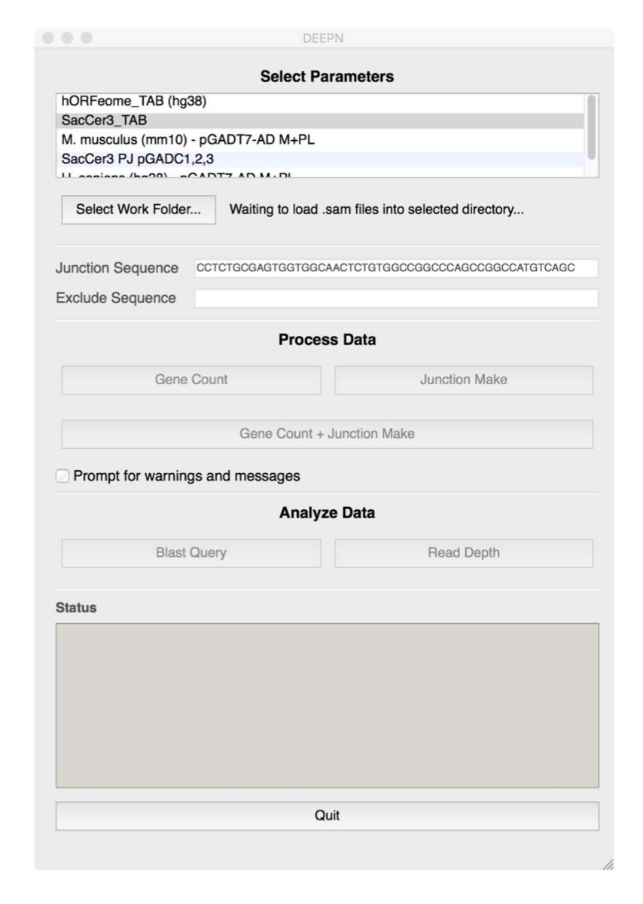Focus the Exclude Sequence text box
643x904 pixels.
(x=395, y=298)
